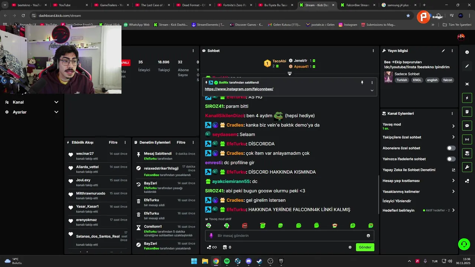Open Filtre in Denetim Eylemleri panel

181,142
